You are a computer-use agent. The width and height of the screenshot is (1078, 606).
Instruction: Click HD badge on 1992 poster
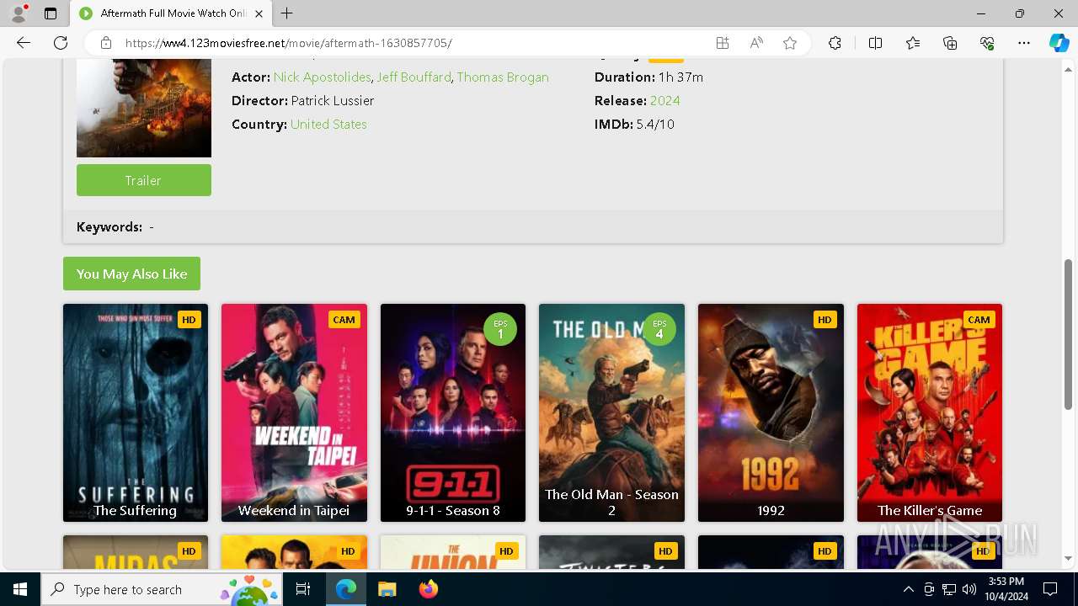(x=825, y=320)
